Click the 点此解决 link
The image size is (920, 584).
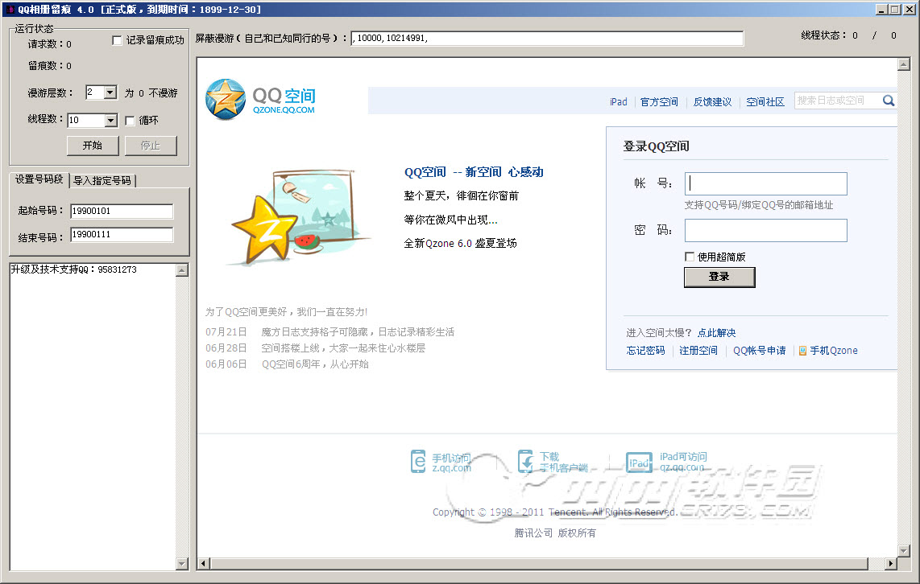pyautogui.click(x=716, y=333)
